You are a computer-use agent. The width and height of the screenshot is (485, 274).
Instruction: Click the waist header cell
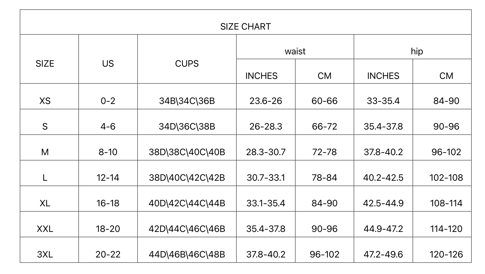295,51
